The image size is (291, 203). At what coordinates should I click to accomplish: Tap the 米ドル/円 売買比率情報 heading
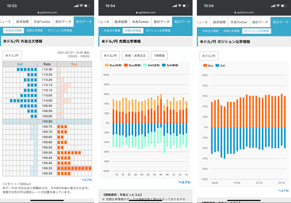(121, 41)
